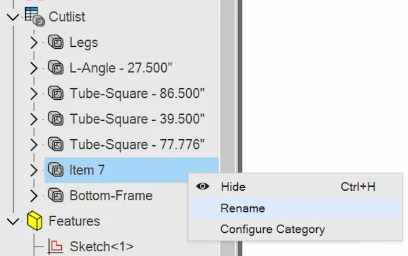The height and width of the screenshot is (256, 408).
Task: Choose Rename from the context menu
Action: pos(295,208)
